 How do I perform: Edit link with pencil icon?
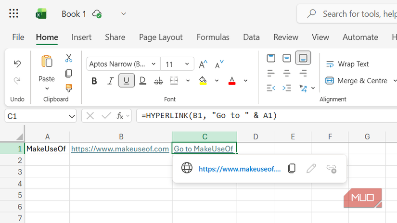click(311, 168)
